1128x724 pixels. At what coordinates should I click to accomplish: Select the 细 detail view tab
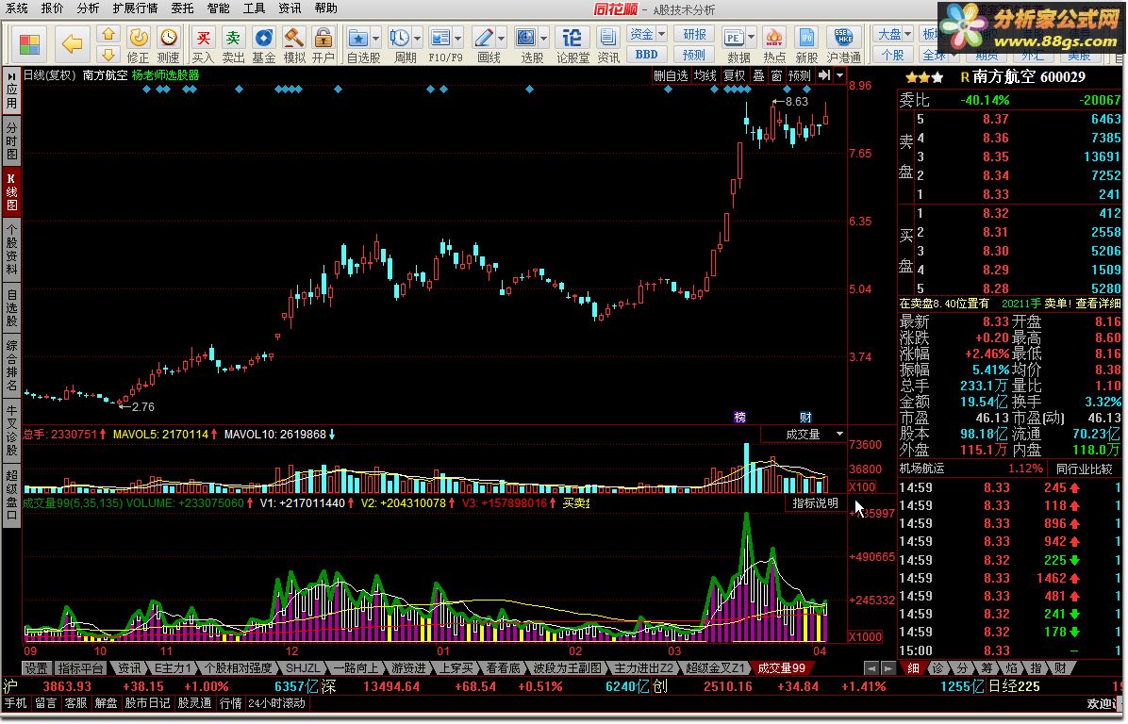click(913, 668)
